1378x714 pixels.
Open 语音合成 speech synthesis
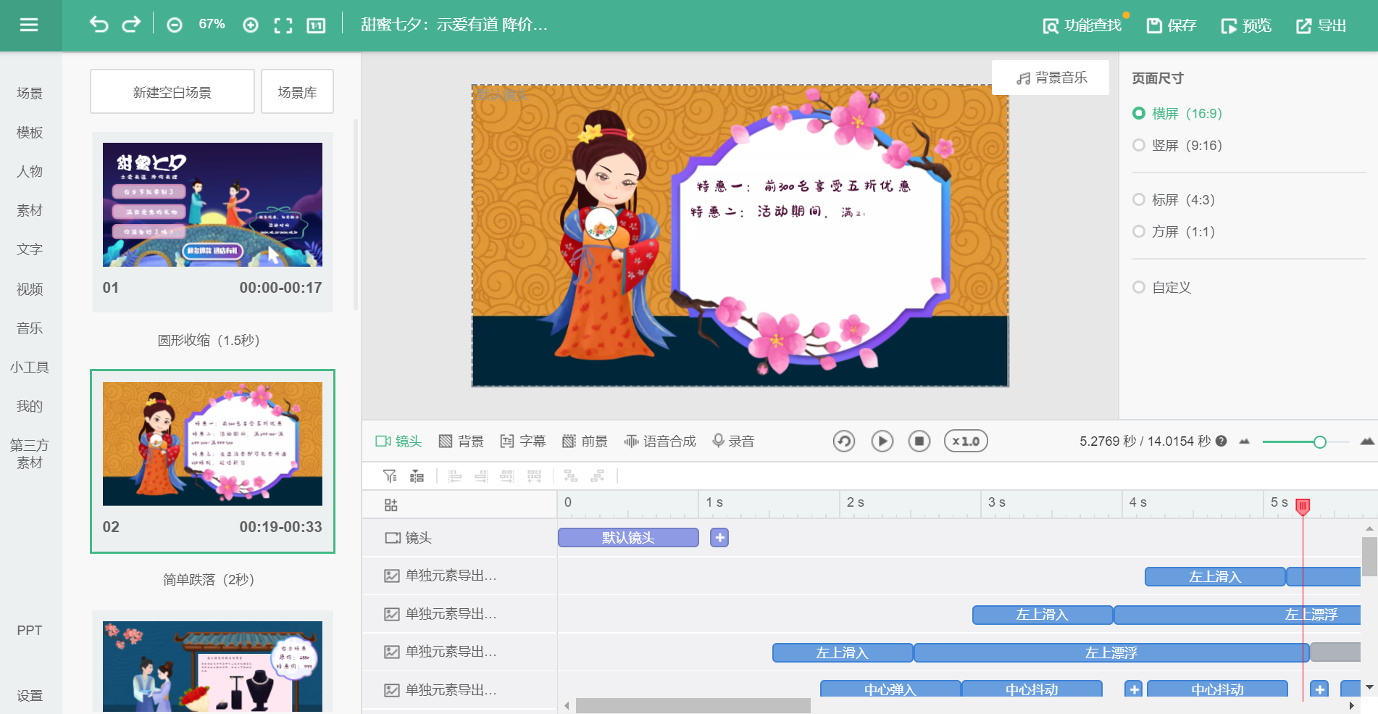[x=660, y=441]
